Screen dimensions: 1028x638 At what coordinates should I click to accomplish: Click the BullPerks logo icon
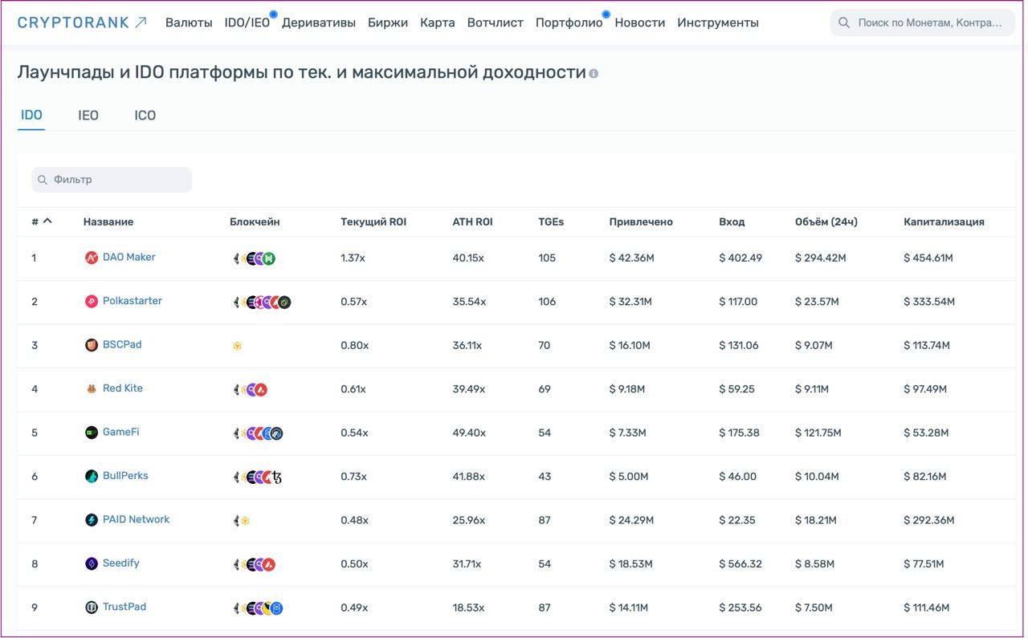click(x=92, y=477)
